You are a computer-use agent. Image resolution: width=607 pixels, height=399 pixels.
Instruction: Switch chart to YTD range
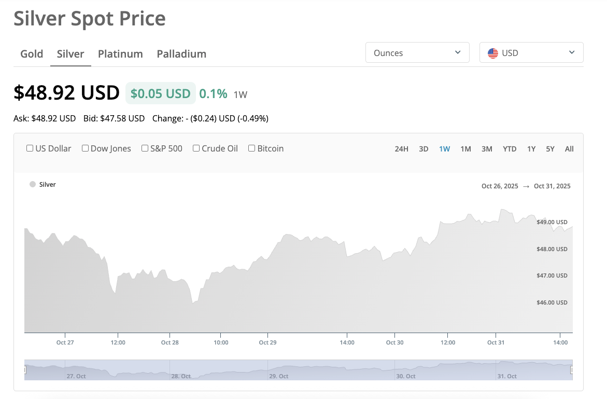(x=510, y=149)
